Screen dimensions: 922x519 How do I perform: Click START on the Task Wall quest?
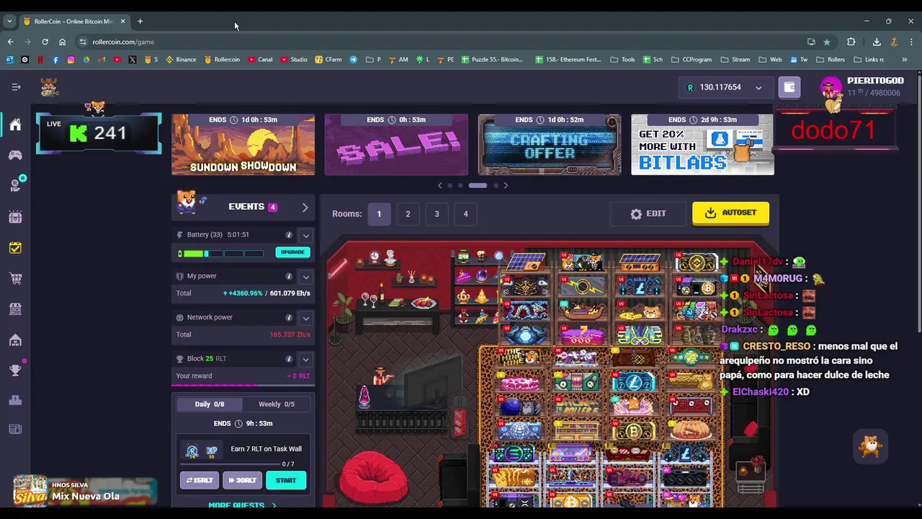tap(286, 480)
